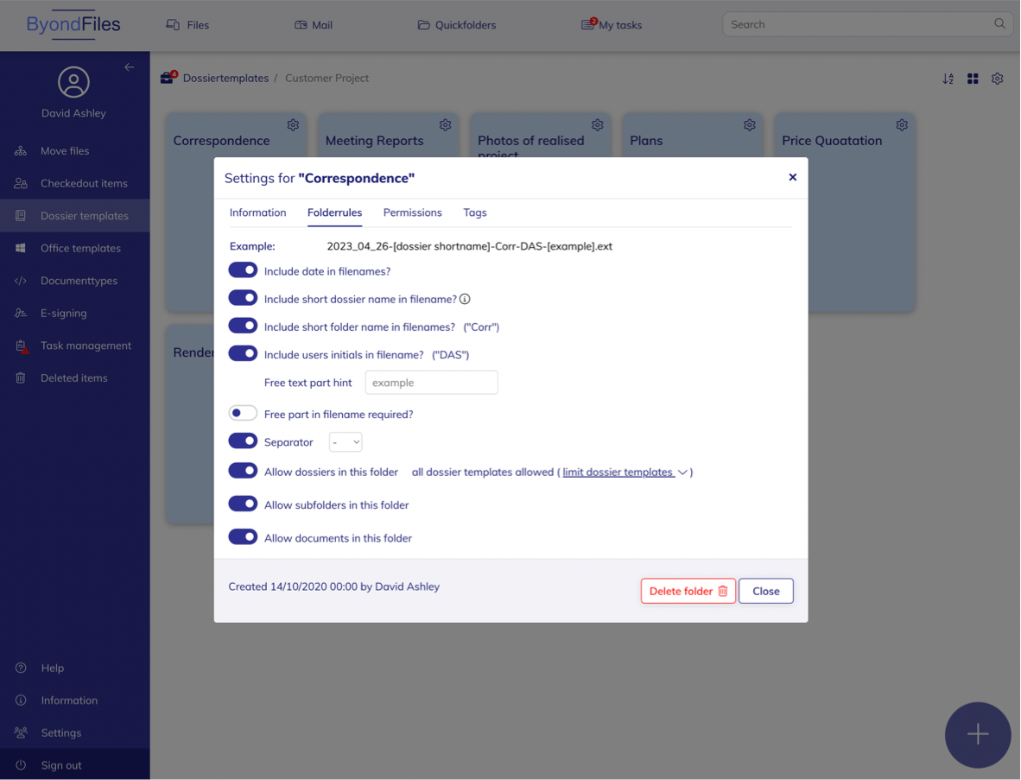Image resolution: width=1021 pixels, height=780 pixels.
Task: Open the Tags tab
Action: pos(474,212)
